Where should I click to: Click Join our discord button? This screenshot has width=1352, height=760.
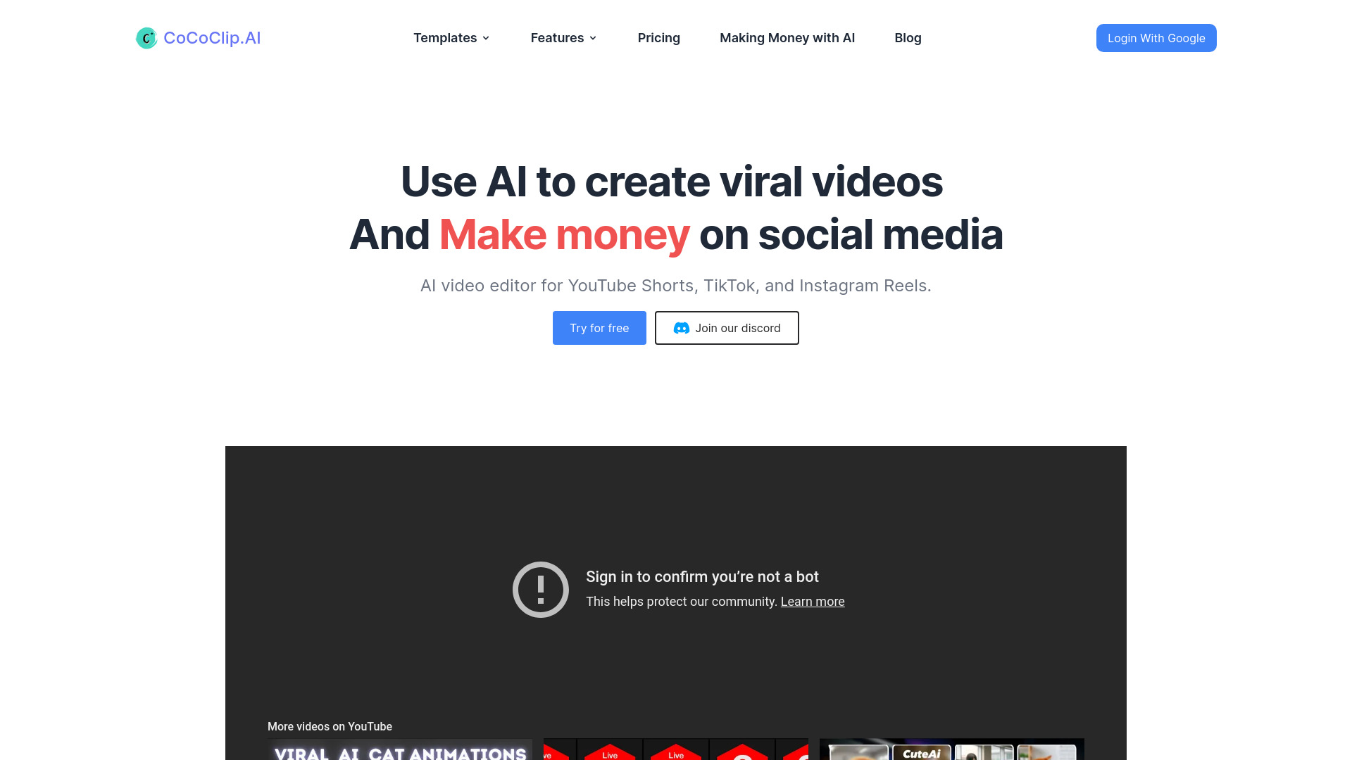[727, 327]
